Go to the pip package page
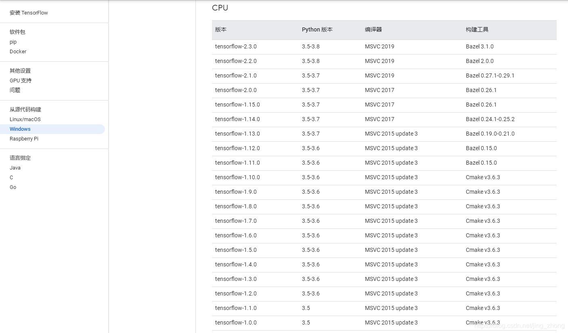568x333 pixels. (13, 42)
